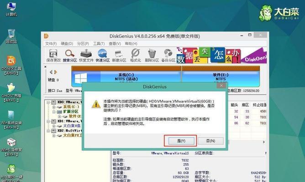Click the 新建分区 toolbar icon
The image size is (305, 182).
point(119,56)
